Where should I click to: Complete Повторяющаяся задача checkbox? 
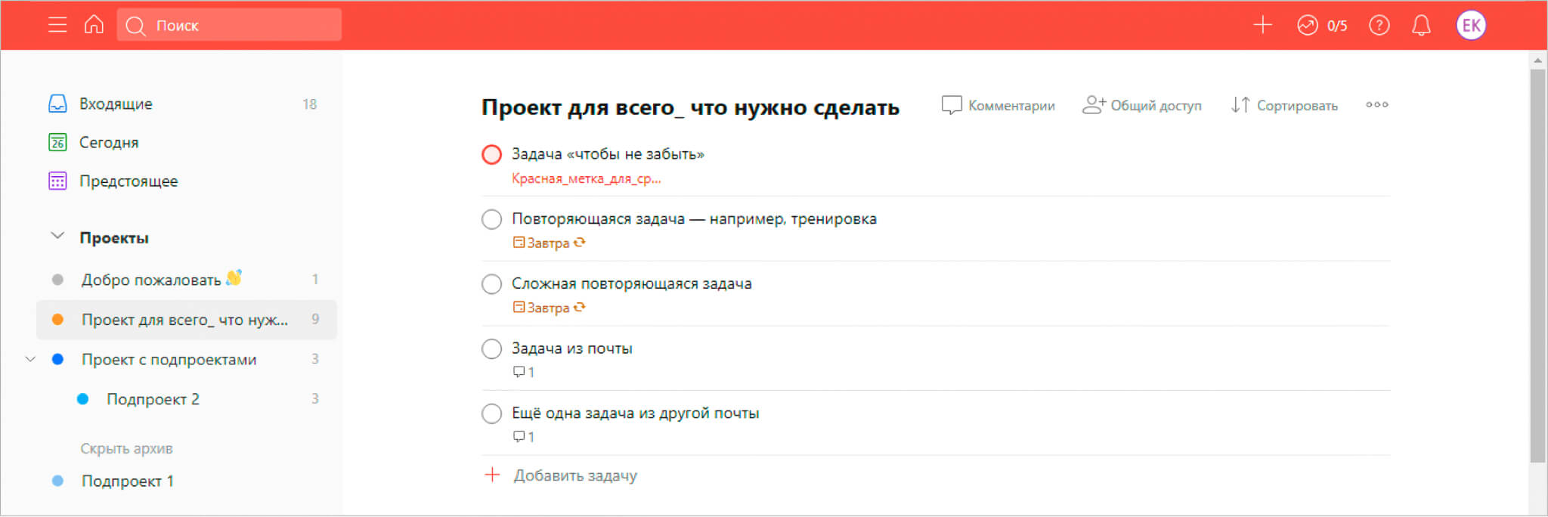point(491,219)
